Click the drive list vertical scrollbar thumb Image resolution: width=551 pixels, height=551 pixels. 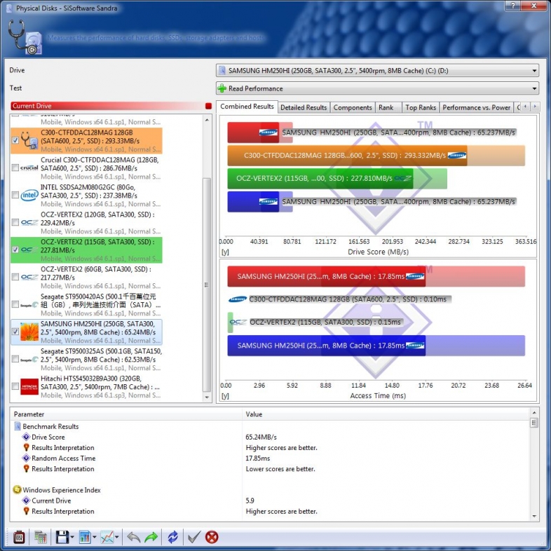pos(207,285)
